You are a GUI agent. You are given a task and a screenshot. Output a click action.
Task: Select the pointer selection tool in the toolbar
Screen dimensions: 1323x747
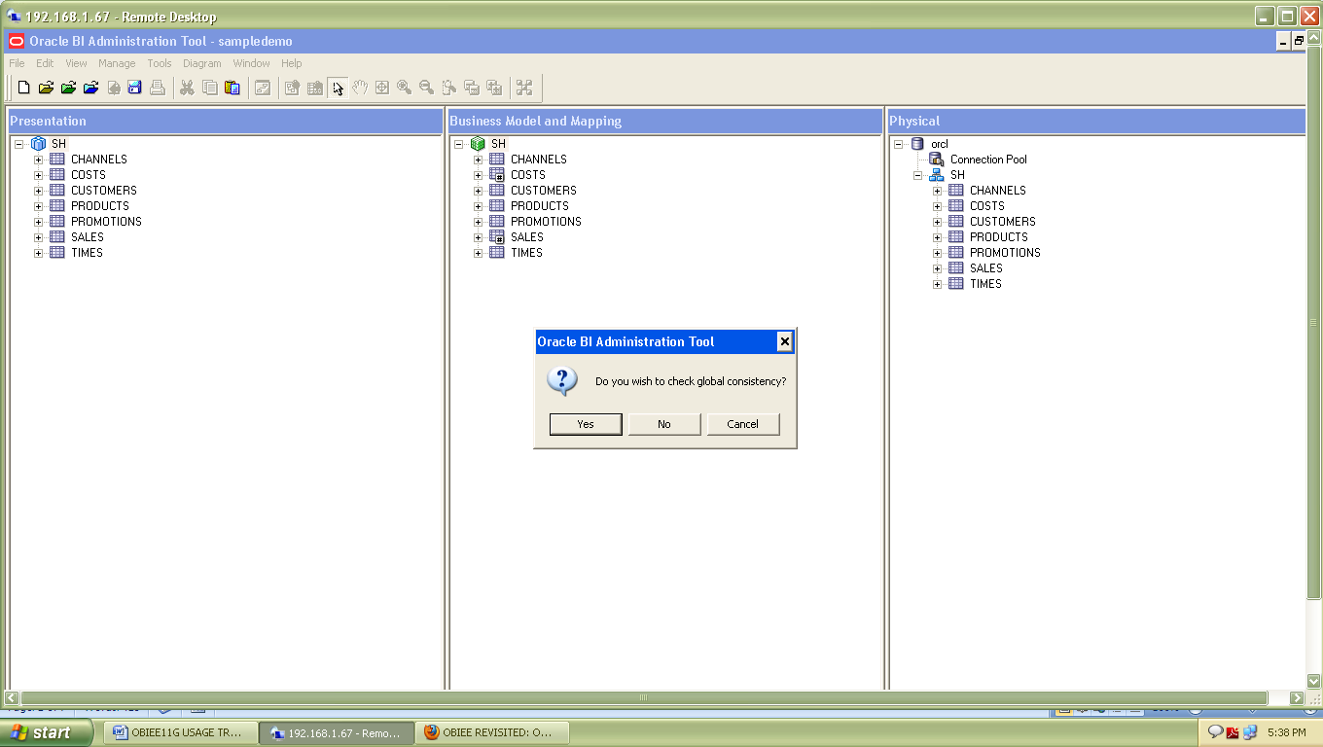338,88
